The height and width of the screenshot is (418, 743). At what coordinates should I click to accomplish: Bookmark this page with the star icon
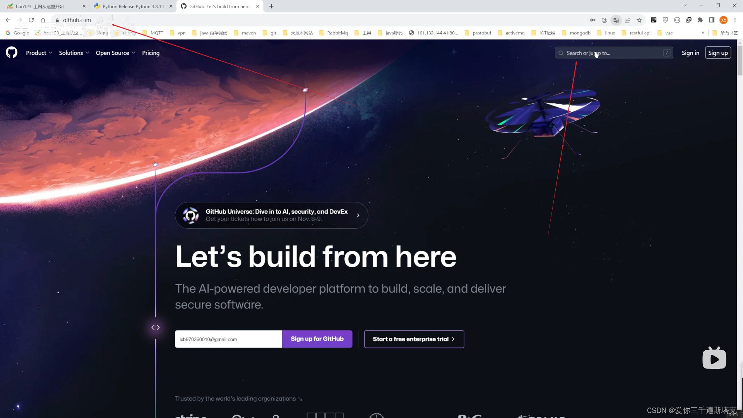639,20
